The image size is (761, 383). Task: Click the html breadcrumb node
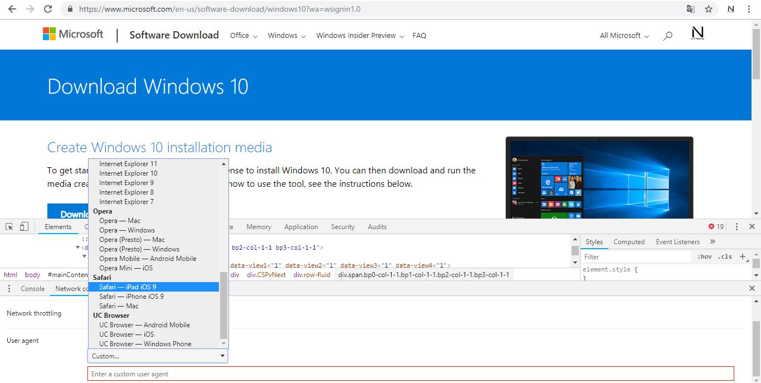tap(11, 274)
